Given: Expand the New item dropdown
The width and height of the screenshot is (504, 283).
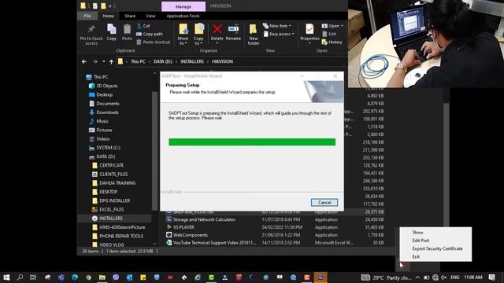Looking at the screenshot, I should pyautogui.click(x=276, y=26).
